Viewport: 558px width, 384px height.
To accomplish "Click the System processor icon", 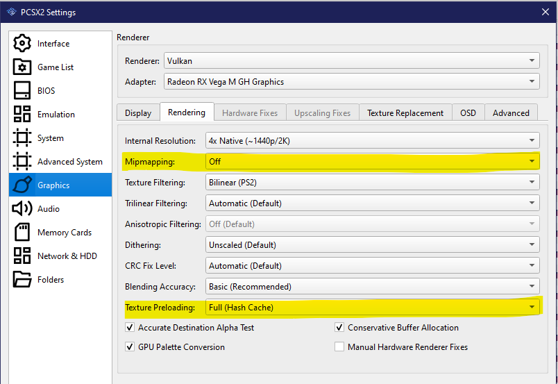I will (x=22, y=138).
